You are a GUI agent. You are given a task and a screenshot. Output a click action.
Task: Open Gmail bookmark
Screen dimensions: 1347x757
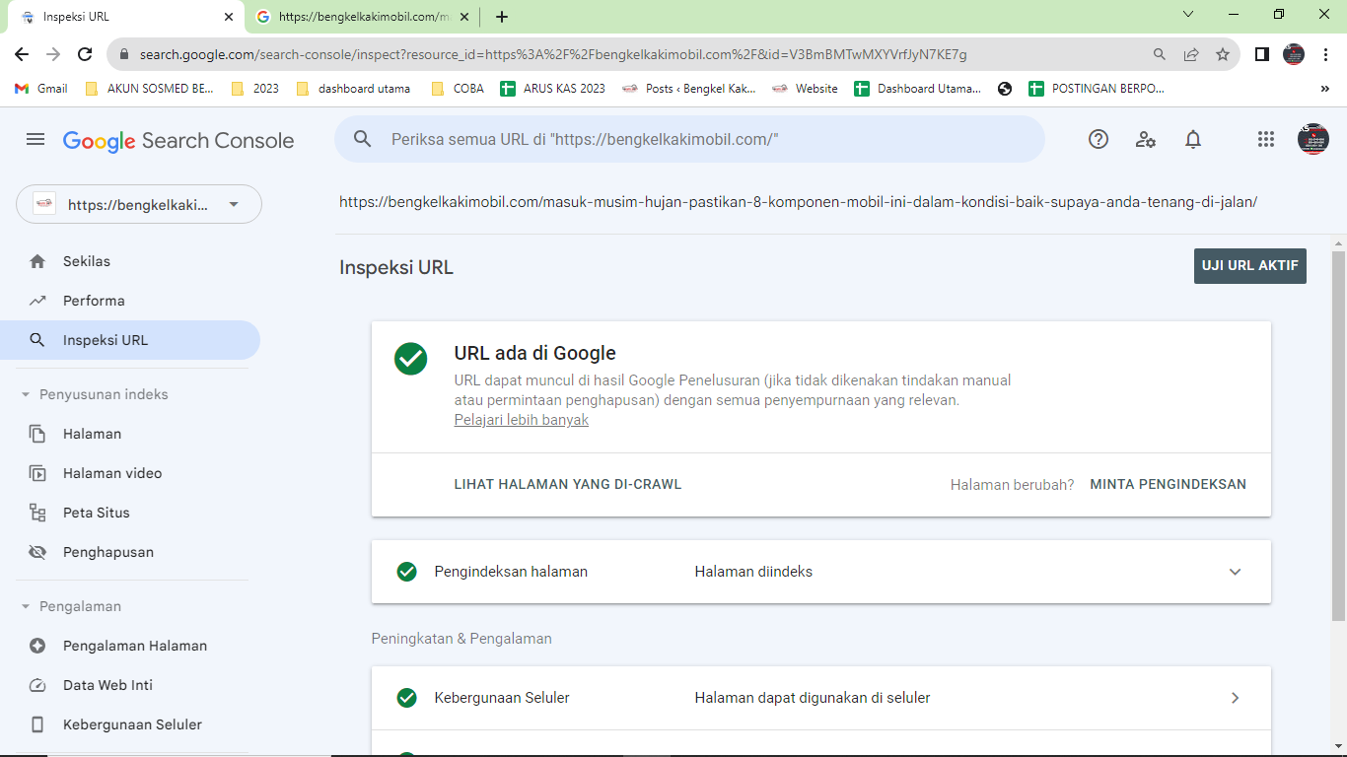tap(41, 89)
